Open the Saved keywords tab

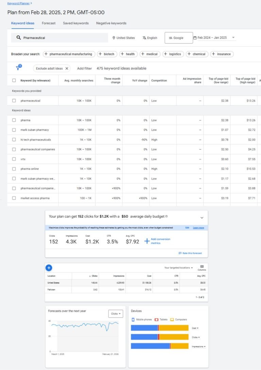76,23
